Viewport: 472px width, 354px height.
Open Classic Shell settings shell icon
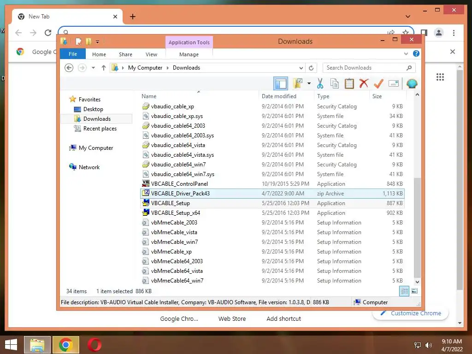(412, 83)
